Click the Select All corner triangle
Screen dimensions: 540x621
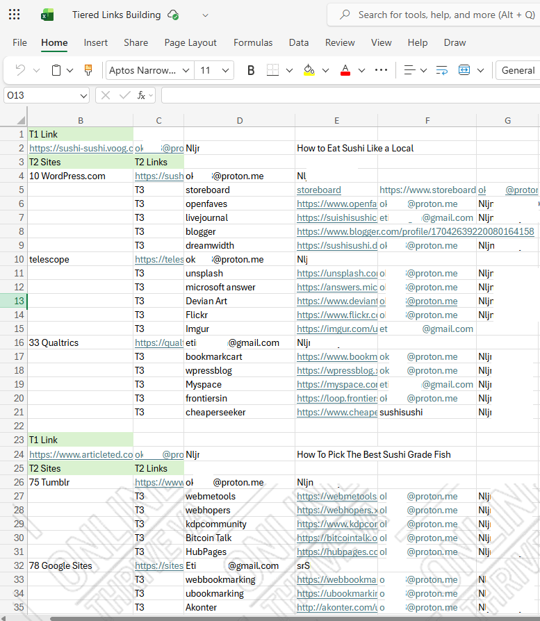click(x=21, y=120)
